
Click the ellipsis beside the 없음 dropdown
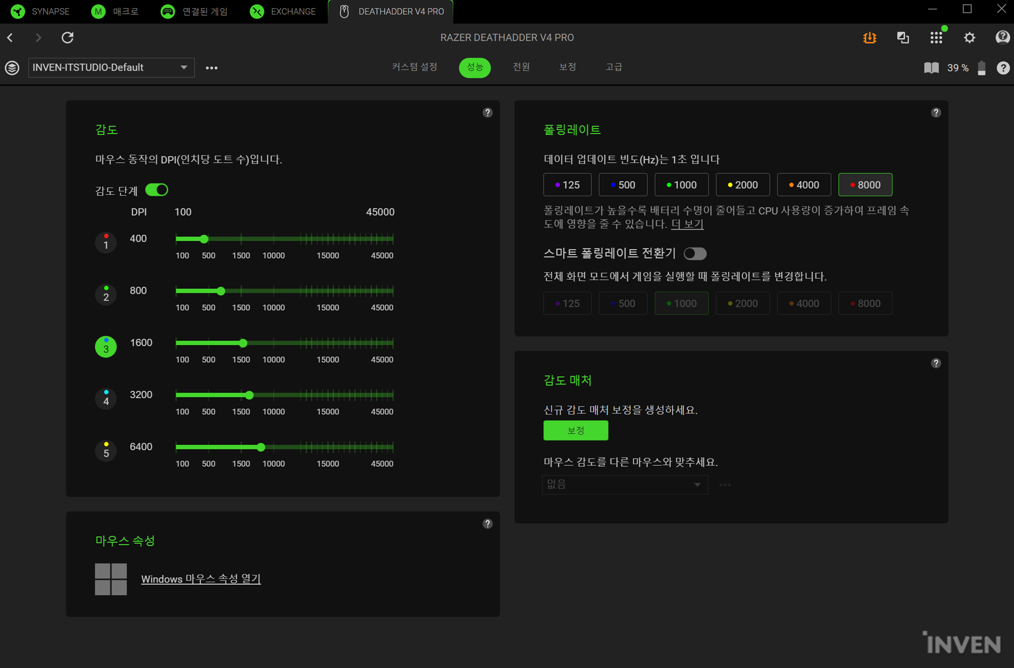click(x=725, y=485)
